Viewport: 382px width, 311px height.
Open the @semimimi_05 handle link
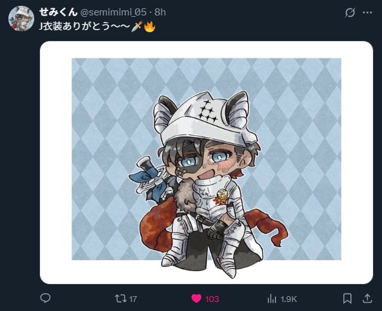114,12
